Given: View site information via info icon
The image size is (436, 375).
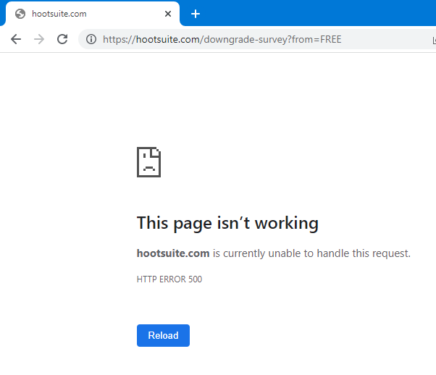Looking at the screenshot, I should coord(91,39).
